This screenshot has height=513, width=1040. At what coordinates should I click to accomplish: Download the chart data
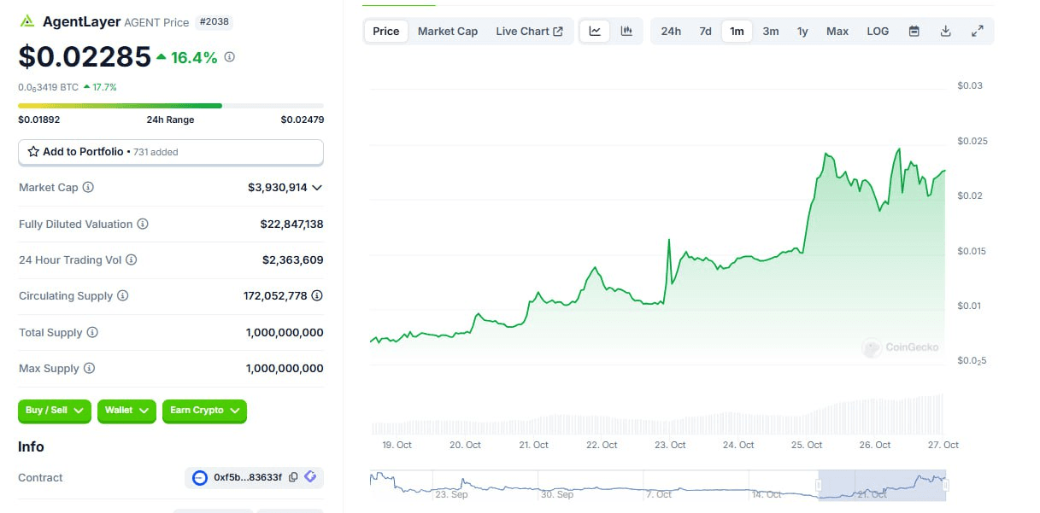946,32
